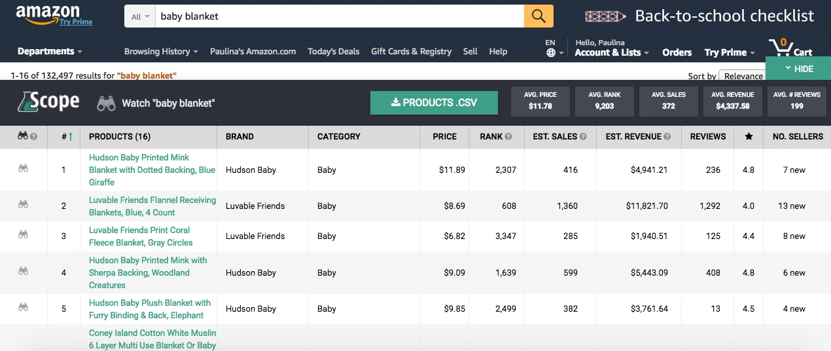Sort by the NO. SELLERS column header
Image resolution: width=831 pixels, height=351 pixels.
coord(798,136)
